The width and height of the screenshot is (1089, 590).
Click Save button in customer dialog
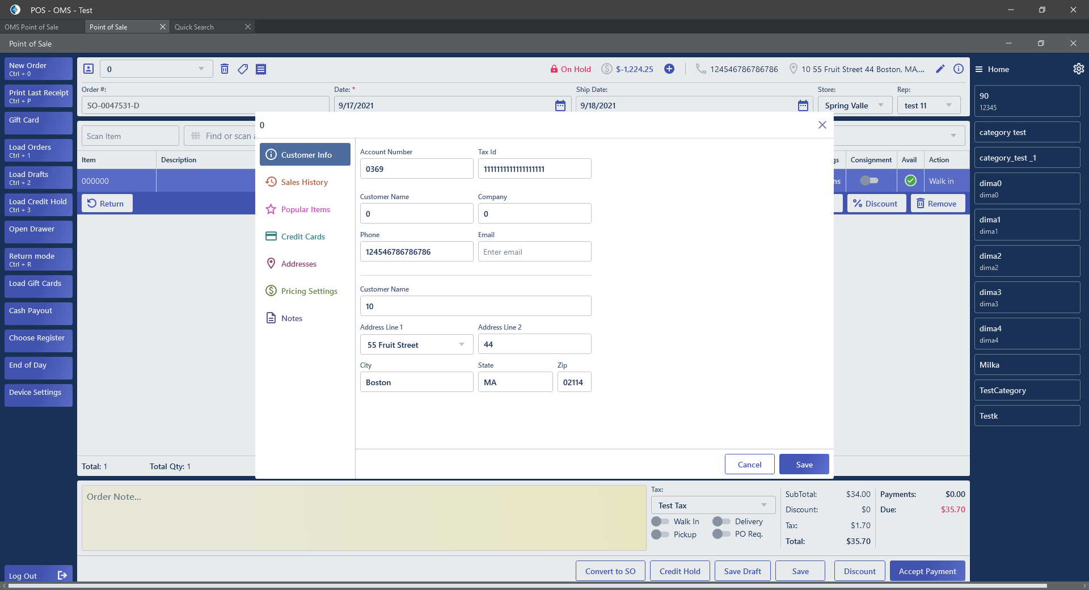(x=804, y=465)
